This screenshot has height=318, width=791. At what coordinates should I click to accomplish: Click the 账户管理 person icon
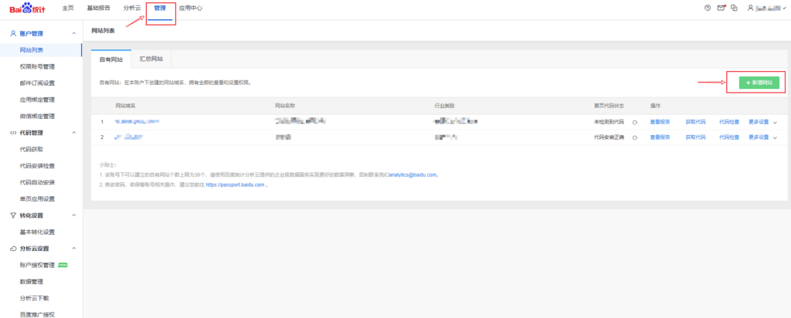pos(13,33)
